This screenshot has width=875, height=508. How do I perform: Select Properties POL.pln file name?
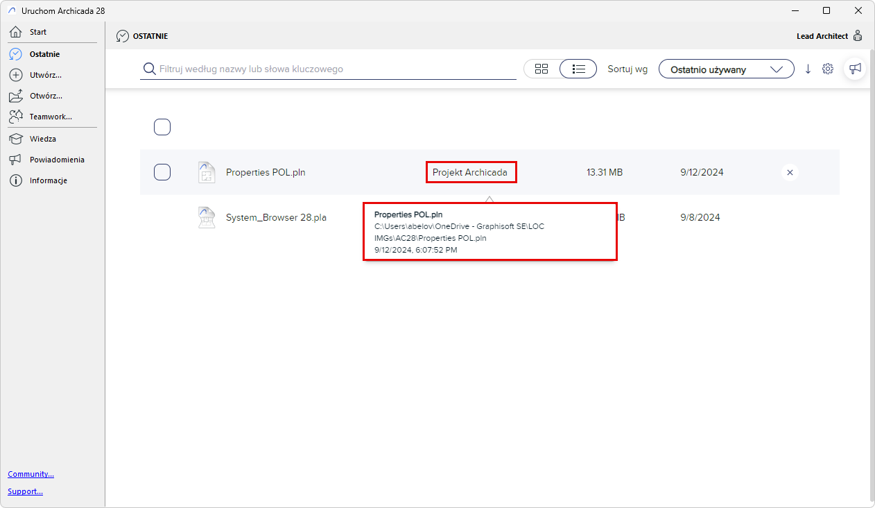click(x=266, y=172)
